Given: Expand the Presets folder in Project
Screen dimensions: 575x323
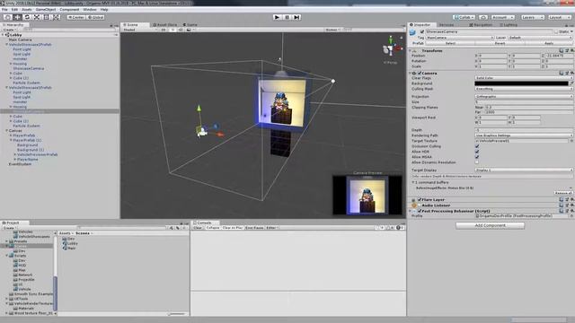Looking at the screenshot, I should click(6, 241).
